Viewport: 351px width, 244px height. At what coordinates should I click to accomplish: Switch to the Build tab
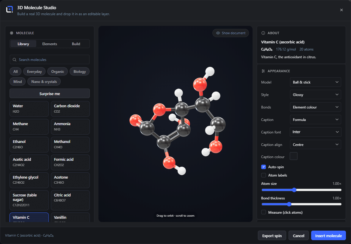click(76, 44)
